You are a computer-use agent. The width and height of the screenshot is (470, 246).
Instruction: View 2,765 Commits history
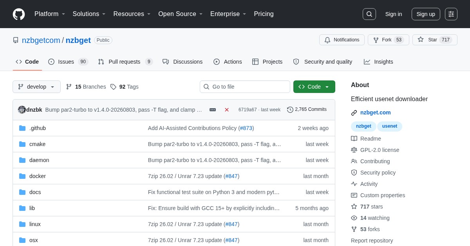[307, 109]
